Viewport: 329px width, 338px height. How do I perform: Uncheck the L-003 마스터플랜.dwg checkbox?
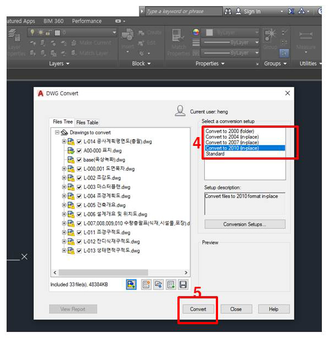[79, 187]
